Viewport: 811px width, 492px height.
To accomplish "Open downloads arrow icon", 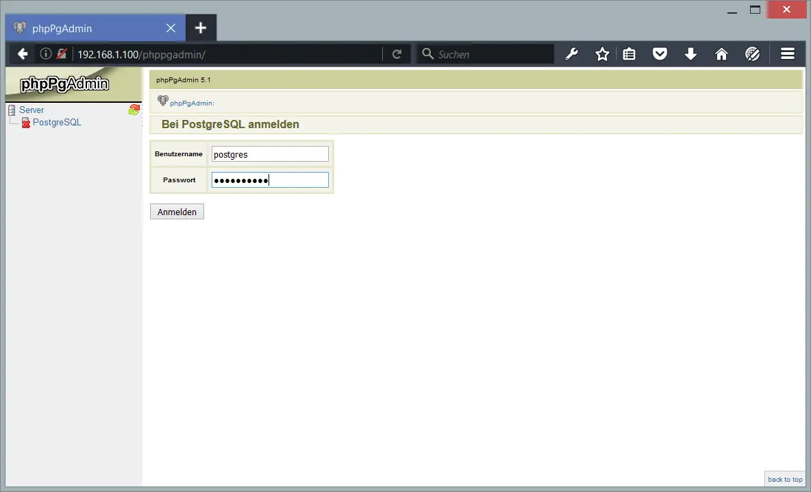I will click(x=690, y=54).
